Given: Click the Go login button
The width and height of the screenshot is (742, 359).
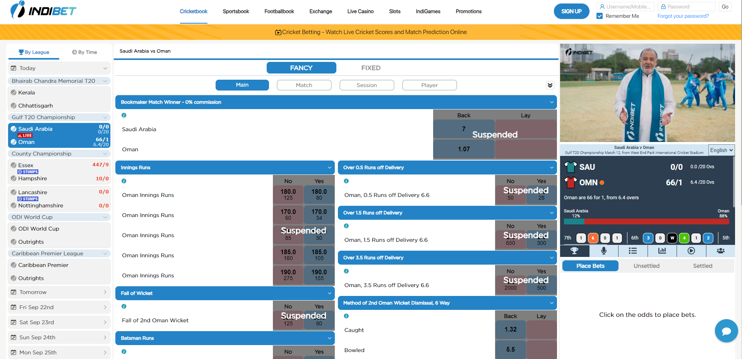Looking at the screenshot, I should click(725, 7).
